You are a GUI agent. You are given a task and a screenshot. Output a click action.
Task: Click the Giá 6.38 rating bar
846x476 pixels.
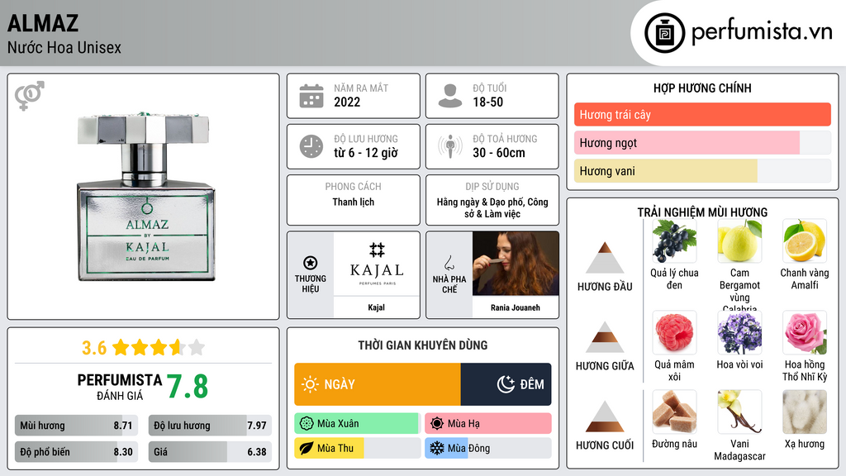[210, 452]
